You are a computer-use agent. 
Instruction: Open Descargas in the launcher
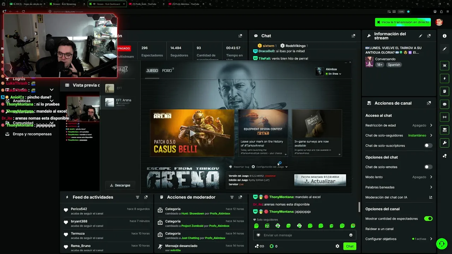(x=120, y=185)
